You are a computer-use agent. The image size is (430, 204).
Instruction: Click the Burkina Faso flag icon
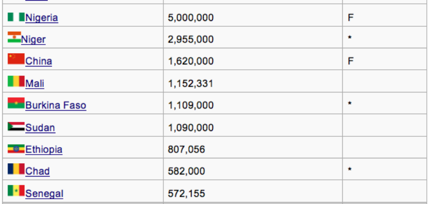(16, 103)
